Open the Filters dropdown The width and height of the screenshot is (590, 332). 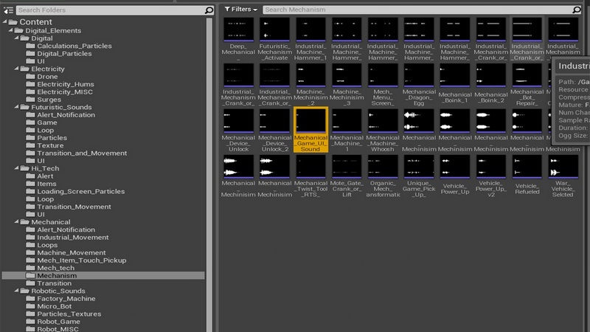(x=240, y=10)
